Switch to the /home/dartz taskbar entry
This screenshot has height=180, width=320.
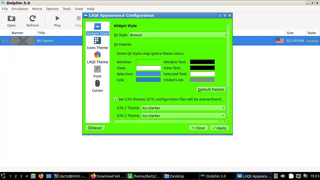144,176
